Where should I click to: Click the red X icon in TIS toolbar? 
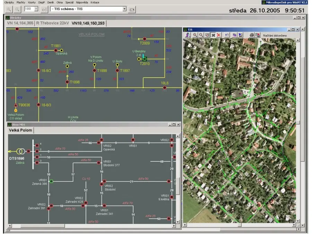pyautogui.click(x=219, y=35)
